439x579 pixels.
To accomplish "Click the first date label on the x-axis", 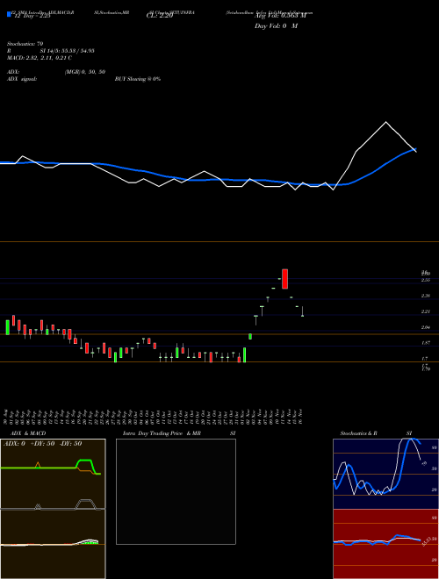I will click(x=5, y=417).
